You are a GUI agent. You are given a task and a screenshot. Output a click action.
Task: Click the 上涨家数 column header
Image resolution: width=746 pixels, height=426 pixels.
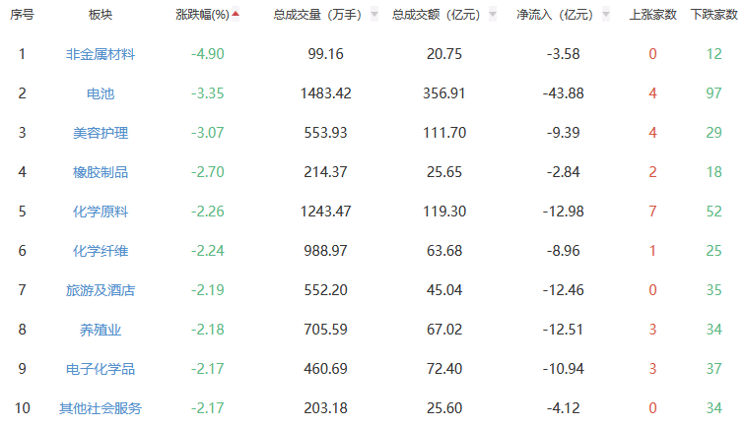tap(652, 15)
